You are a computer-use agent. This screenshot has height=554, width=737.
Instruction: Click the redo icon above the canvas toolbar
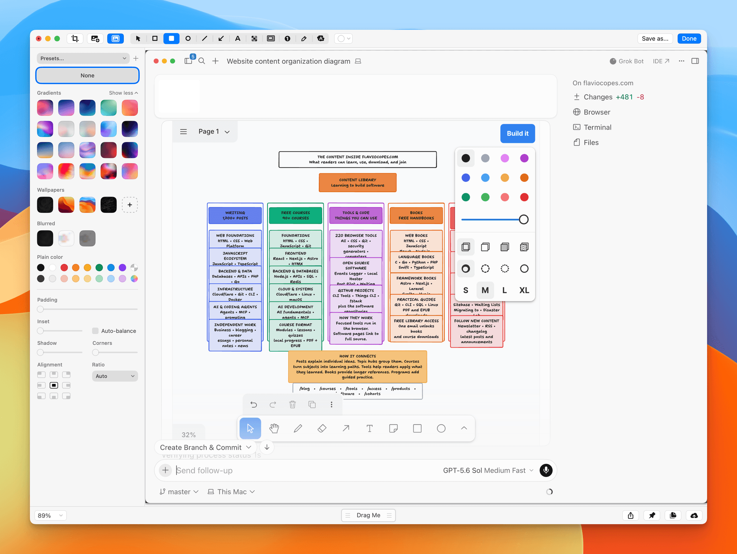click(x=273, y=405)
